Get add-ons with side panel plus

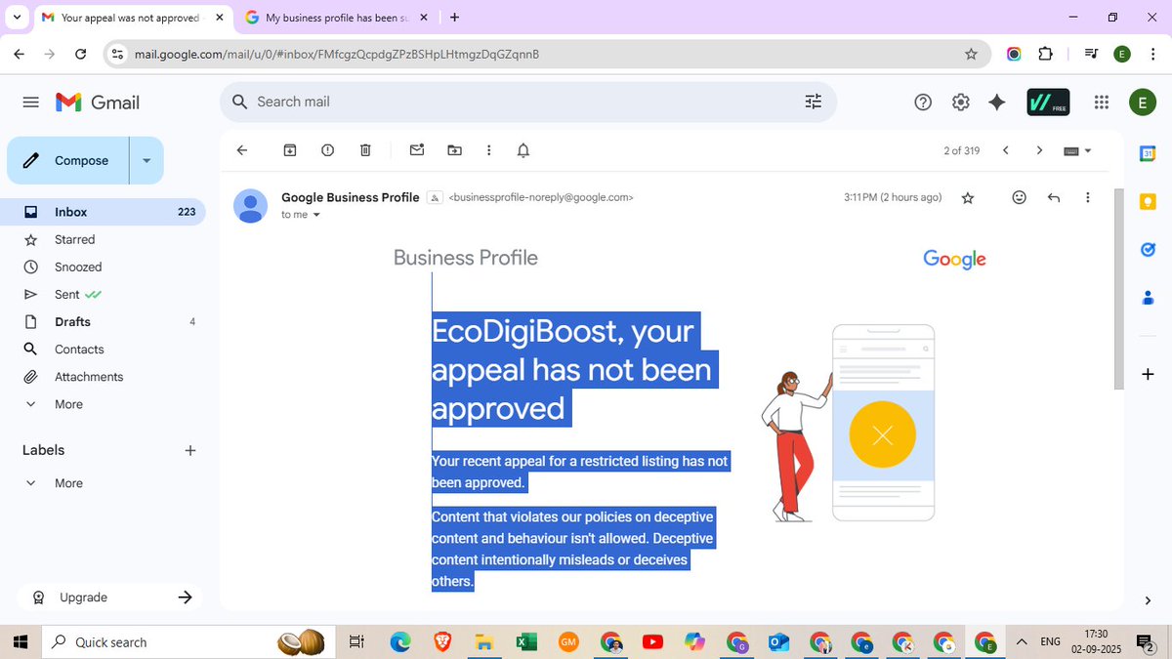pos(1148,374)
